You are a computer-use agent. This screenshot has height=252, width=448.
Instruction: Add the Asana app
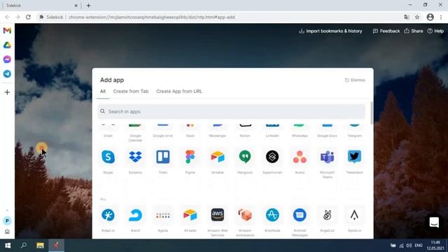(300, 157)
